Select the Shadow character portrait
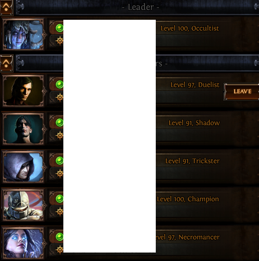The image size is (259, 261). [23, 129]
